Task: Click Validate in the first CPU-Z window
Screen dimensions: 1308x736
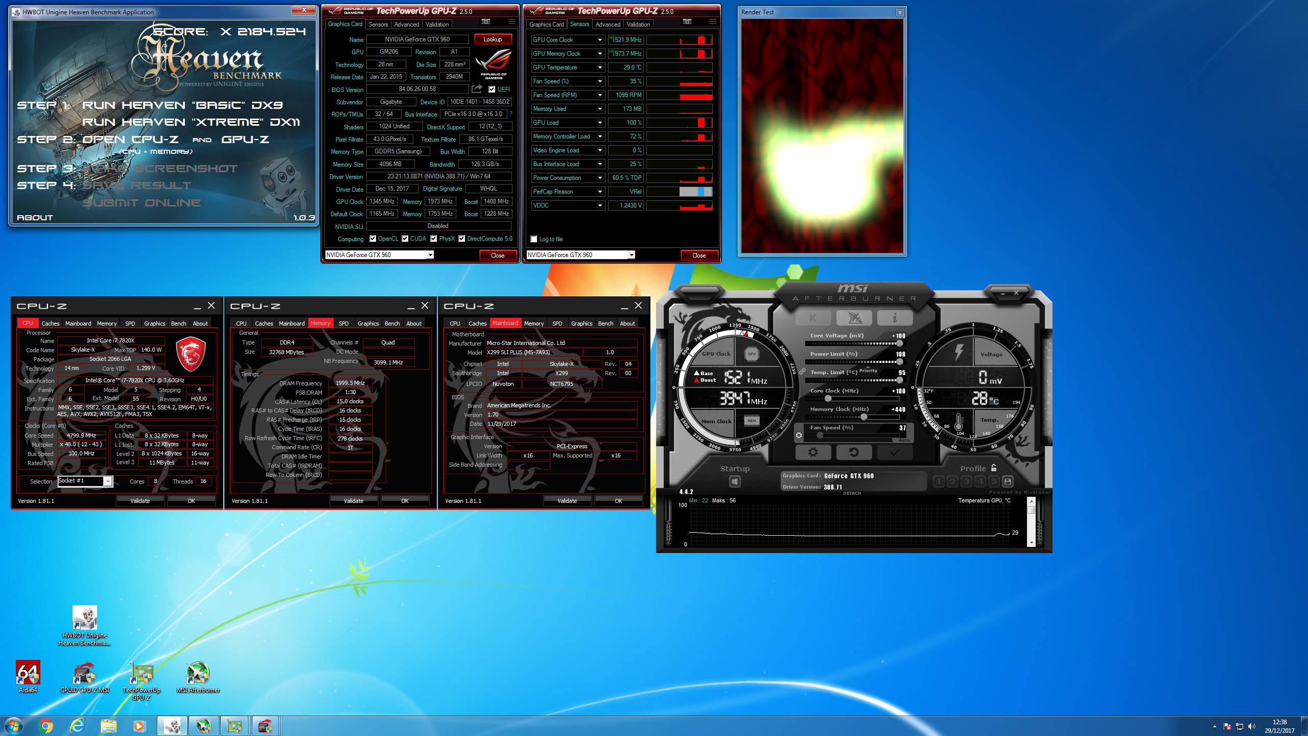Action: click(140, 501)
